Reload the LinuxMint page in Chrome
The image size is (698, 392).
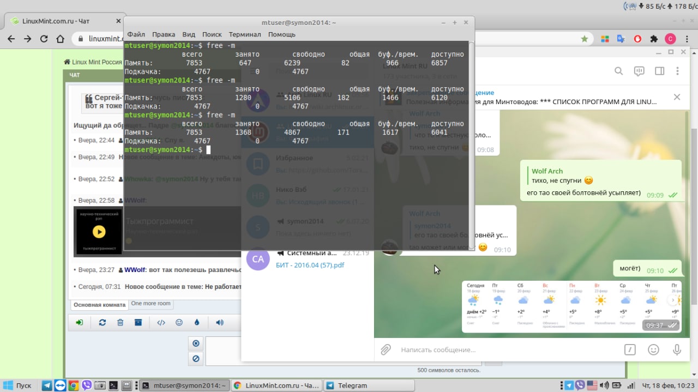(x=44, y=39)
